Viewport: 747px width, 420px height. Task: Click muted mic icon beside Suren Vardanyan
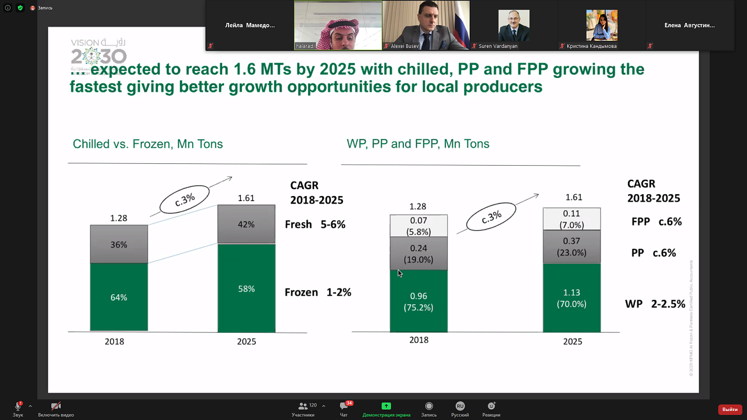point(475,46)
